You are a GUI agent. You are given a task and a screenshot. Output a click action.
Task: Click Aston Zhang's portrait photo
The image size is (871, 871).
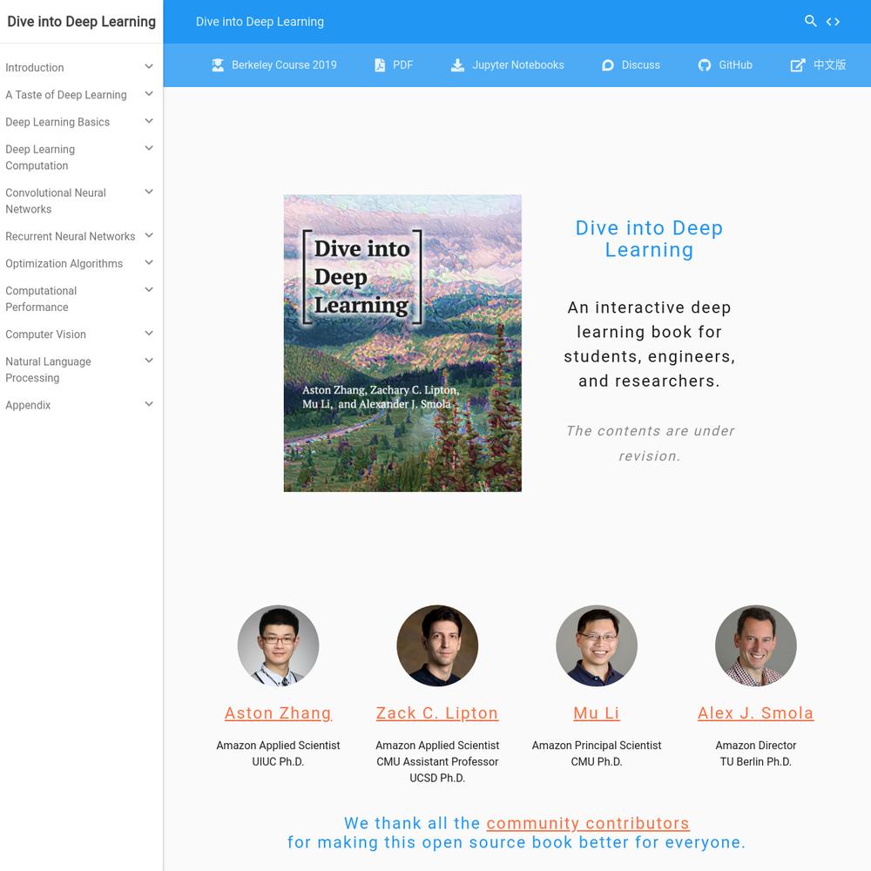tap(278, 646)
